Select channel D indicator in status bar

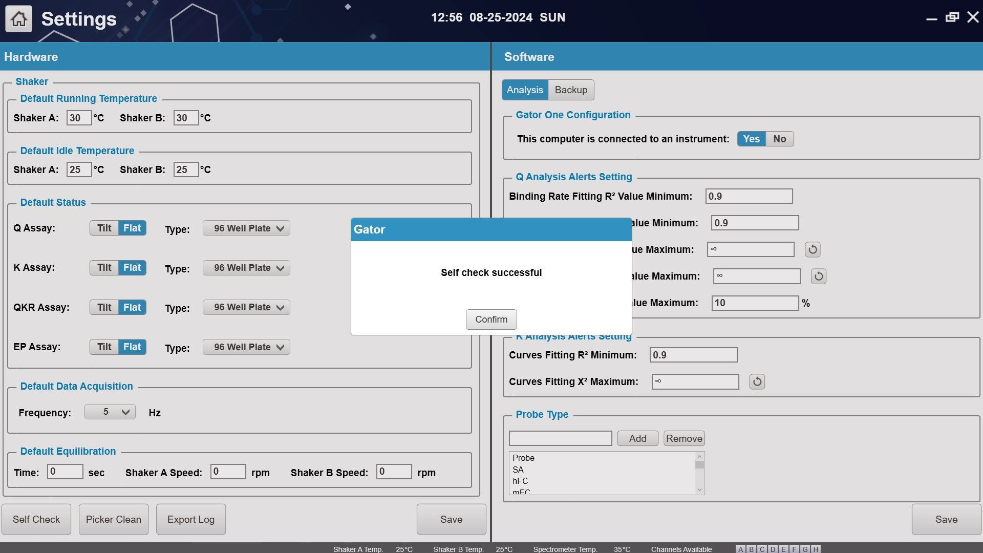[773, 549]
